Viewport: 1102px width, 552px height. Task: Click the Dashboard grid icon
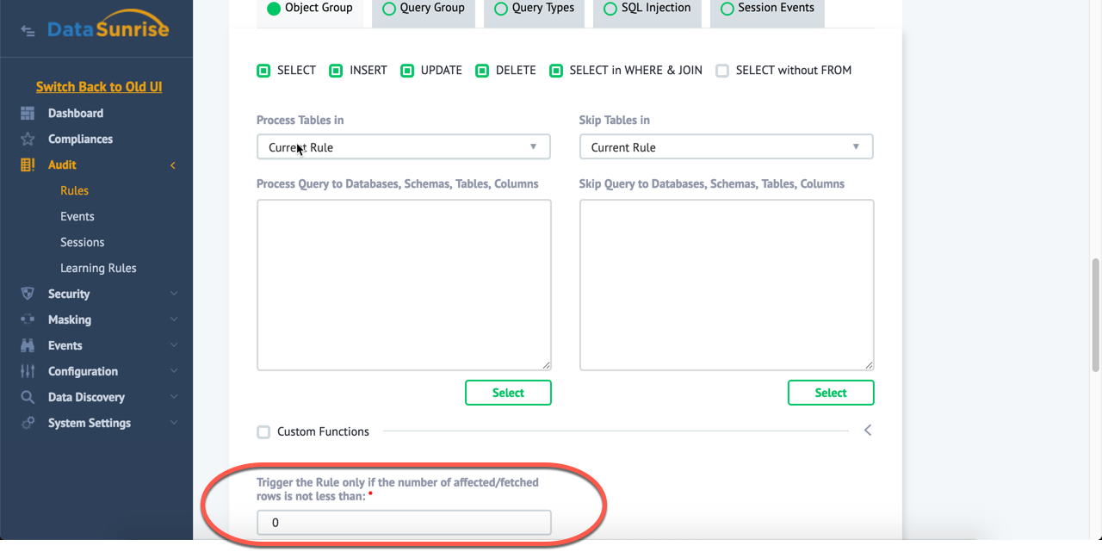pyautogui.click(x=28, y=113)
